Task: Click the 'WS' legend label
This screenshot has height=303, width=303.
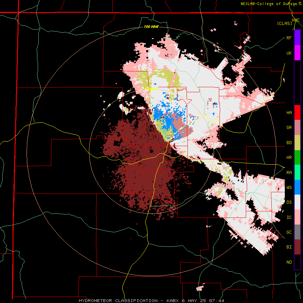Action: [x=289, y=187]
